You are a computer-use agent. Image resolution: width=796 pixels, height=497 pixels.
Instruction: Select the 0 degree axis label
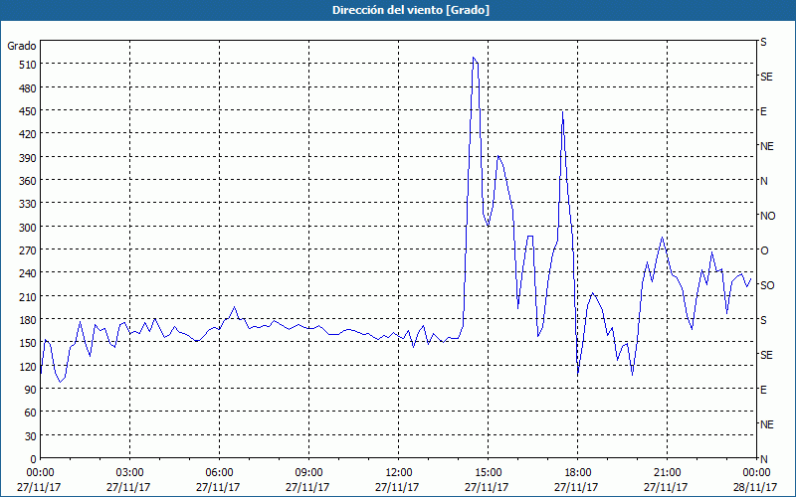pos(34,459)
